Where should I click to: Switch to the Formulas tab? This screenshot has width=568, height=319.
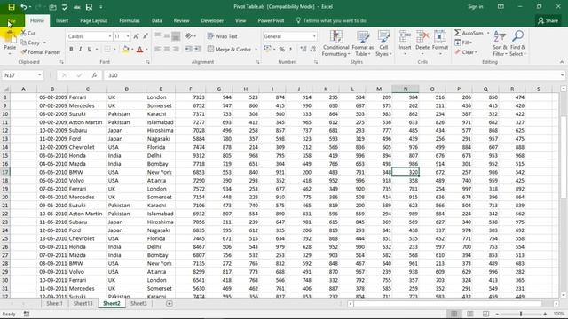click(130, 20)
